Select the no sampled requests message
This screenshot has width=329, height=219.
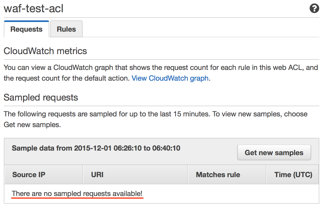point(77,193)
